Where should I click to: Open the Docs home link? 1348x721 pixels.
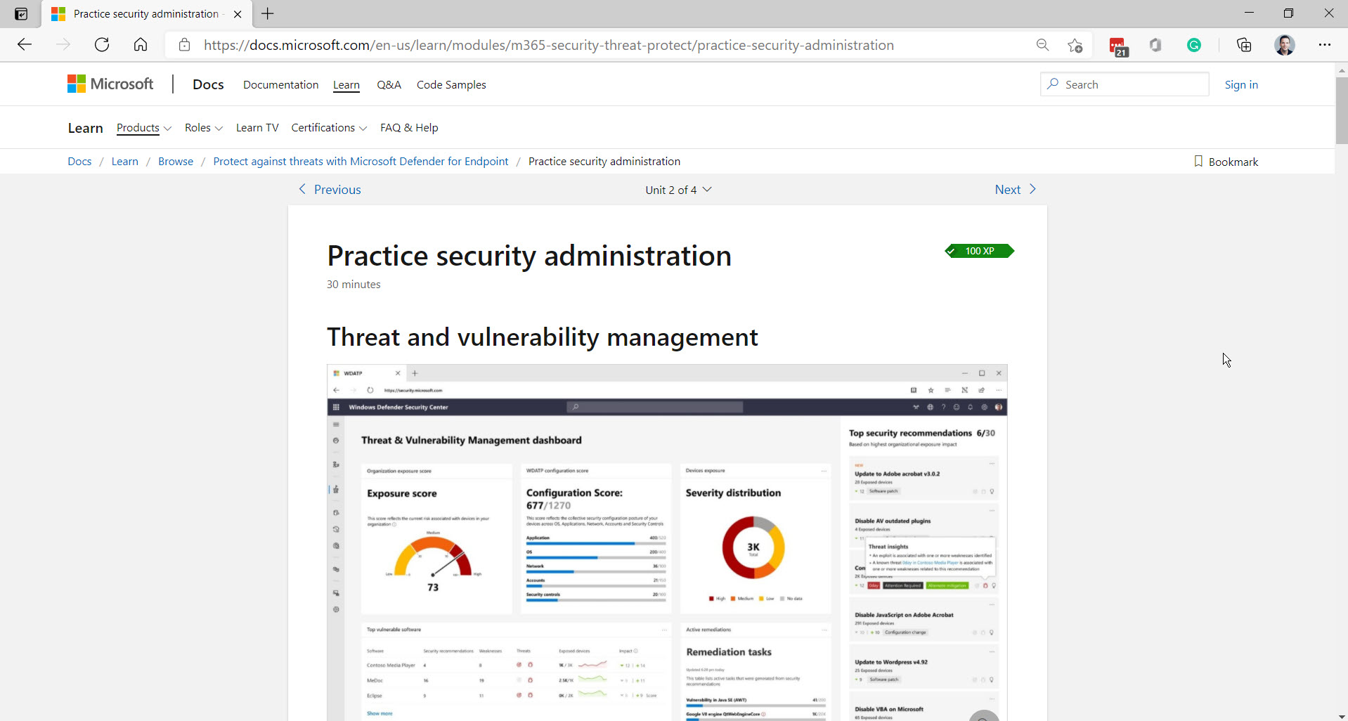tap(208, 84)
